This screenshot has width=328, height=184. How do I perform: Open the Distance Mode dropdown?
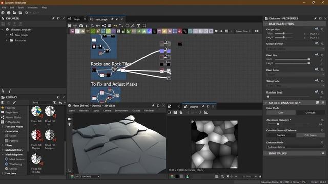coord(296,147)
